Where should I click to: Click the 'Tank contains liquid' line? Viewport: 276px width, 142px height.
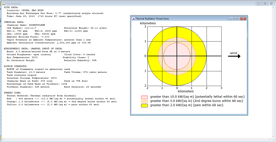click(21, 75)
